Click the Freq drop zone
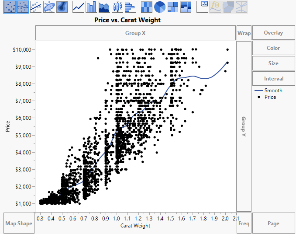The height and width of the screenshot is (234, 296). pyautogui.click(x=244, y=223)
